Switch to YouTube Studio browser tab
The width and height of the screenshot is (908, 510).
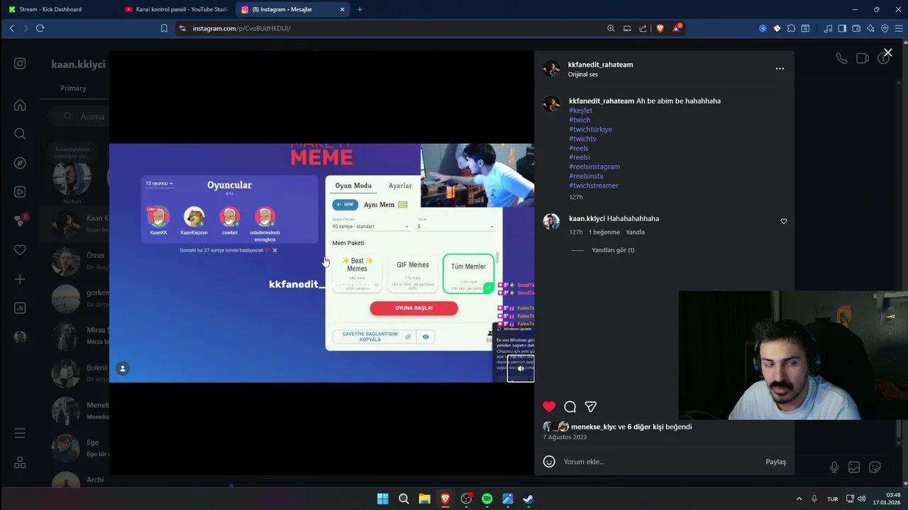point(176,9)
